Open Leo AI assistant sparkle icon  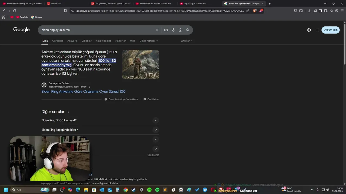[x=331, y=11]
